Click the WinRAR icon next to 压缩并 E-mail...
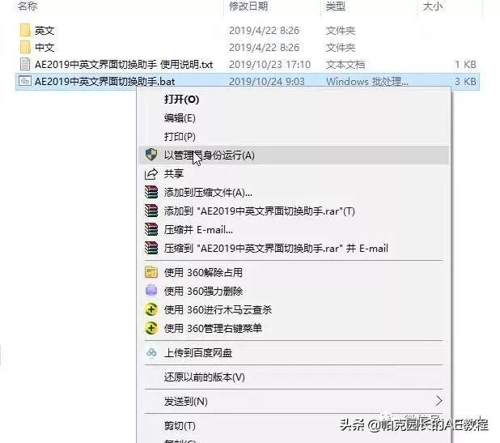The width and height of the screenshot is (500, 443). click(151, 229)
